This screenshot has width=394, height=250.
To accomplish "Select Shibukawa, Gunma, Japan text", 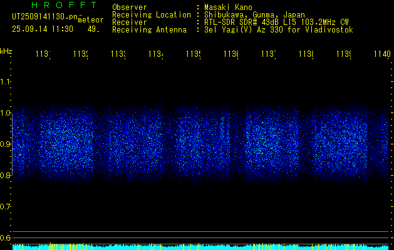I will (x=254, y=15).
